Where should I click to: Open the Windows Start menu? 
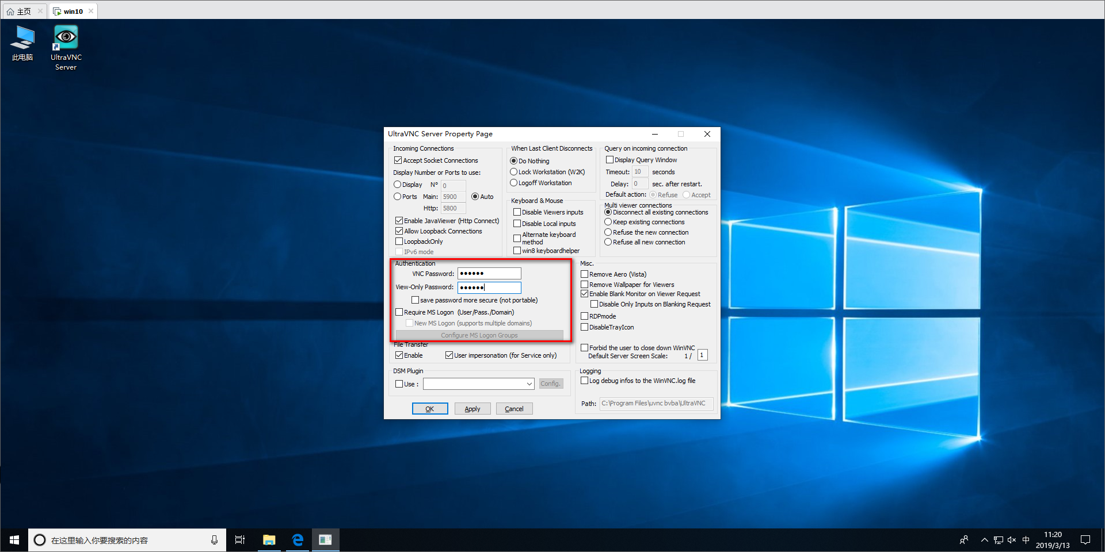(14, 540)
